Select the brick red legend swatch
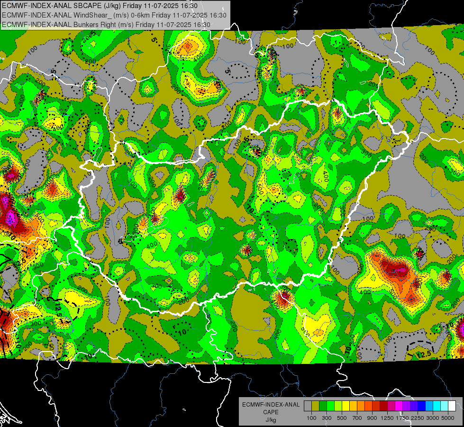 click(x=376, y=406)
